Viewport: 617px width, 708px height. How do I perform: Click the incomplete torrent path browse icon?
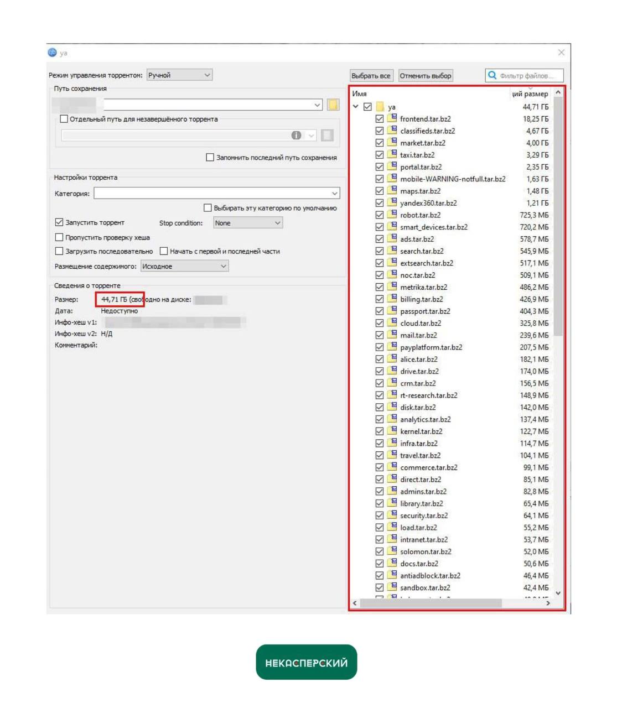pyautogui.click(x=327, y=135)
